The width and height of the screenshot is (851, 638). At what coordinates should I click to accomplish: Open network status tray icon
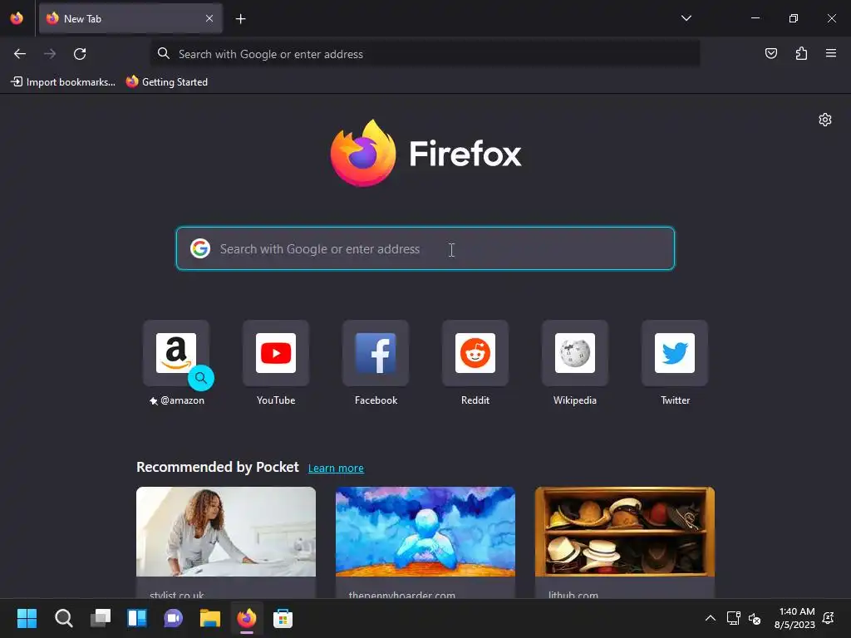click(733, 618)
